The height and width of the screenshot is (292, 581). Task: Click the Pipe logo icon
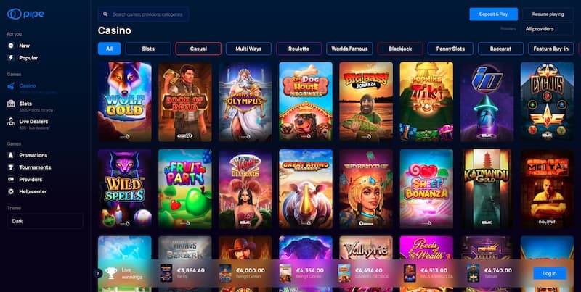click(15, 14)
